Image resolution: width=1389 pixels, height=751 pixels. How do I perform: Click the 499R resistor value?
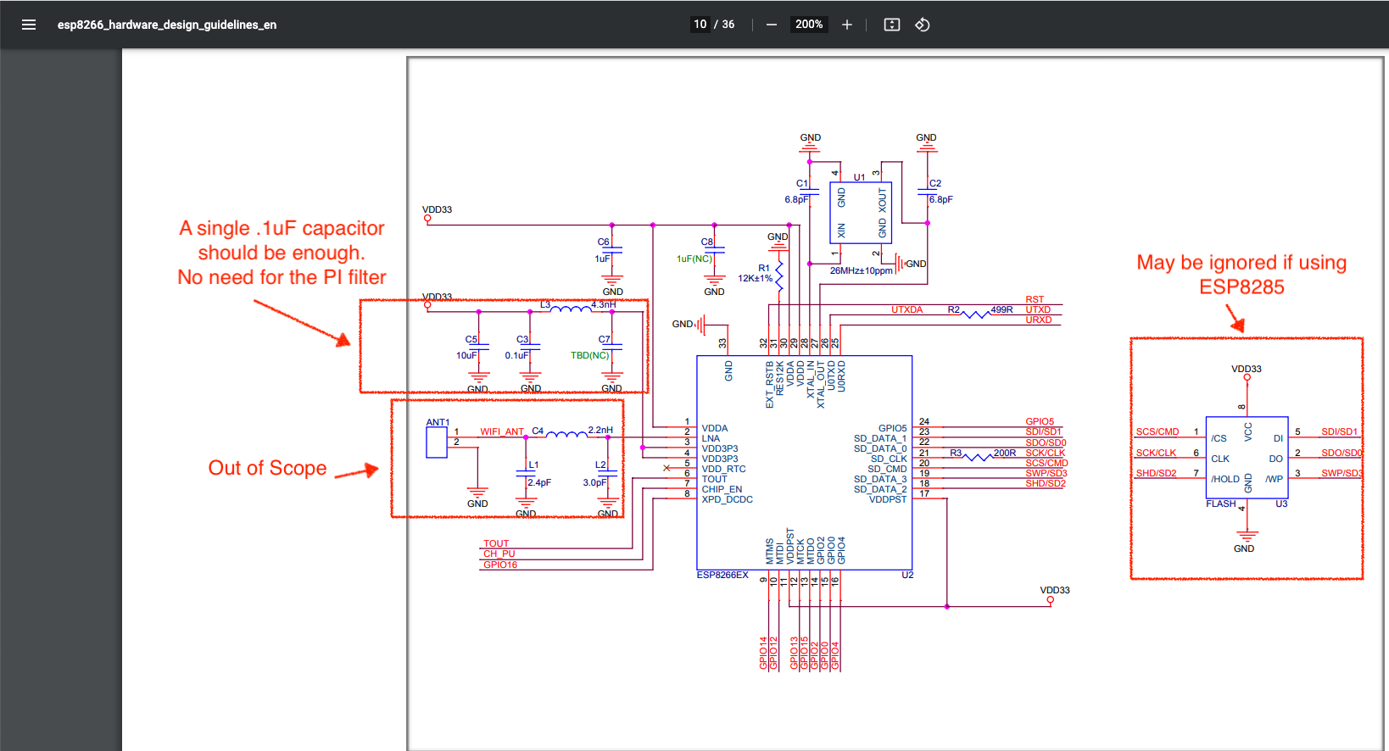tap(1001, 309)
